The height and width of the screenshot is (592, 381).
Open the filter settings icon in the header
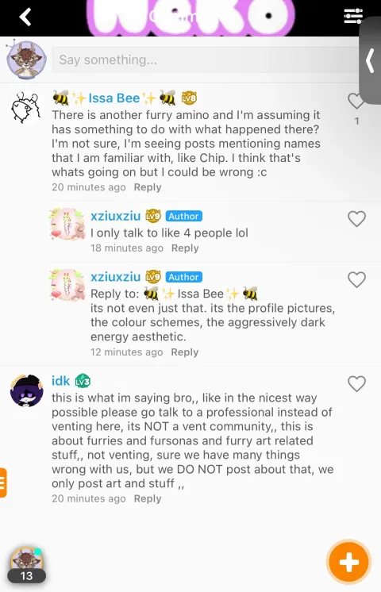(353, 16)
